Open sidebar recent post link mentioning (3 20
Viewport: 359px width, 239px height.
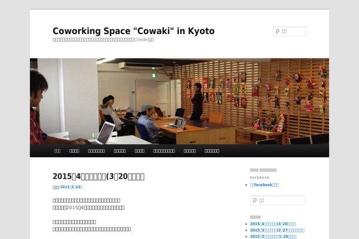273,224
